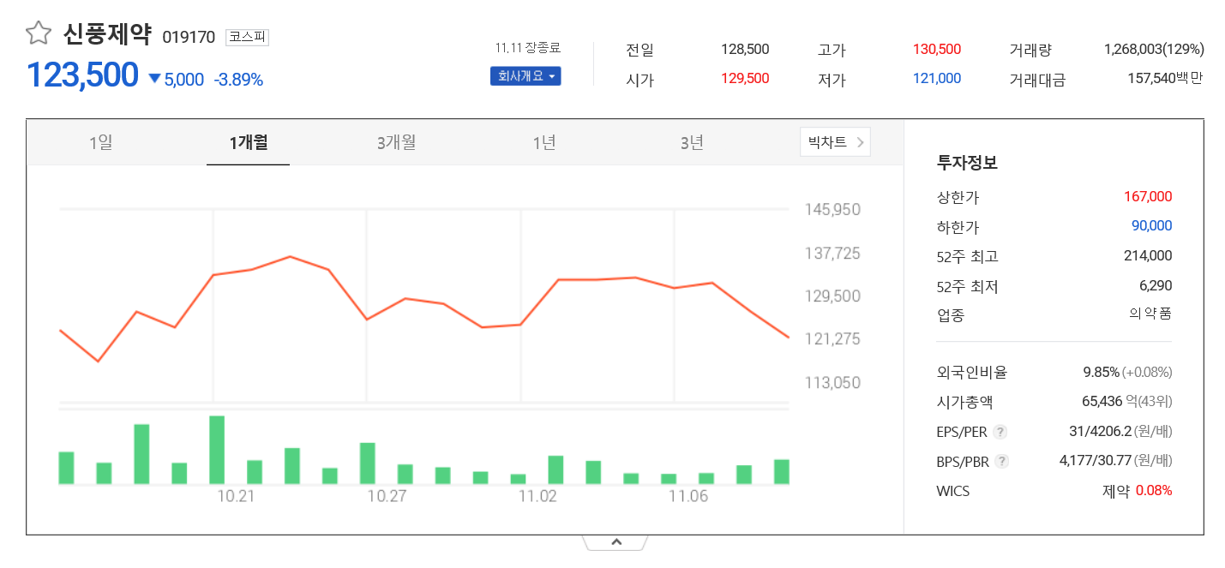Click the 137,725 price axis label

(x=832, y=254)
